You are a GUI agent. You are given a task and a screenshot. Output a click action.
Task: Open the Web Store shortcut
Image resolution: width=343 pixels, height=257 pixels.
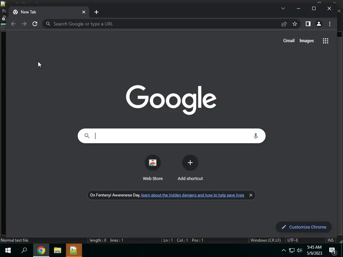153,168
